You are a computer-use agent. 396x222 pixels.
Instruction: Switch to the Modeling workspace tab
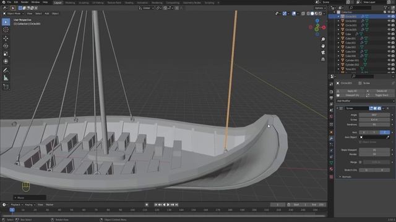(x=70, y=2)
